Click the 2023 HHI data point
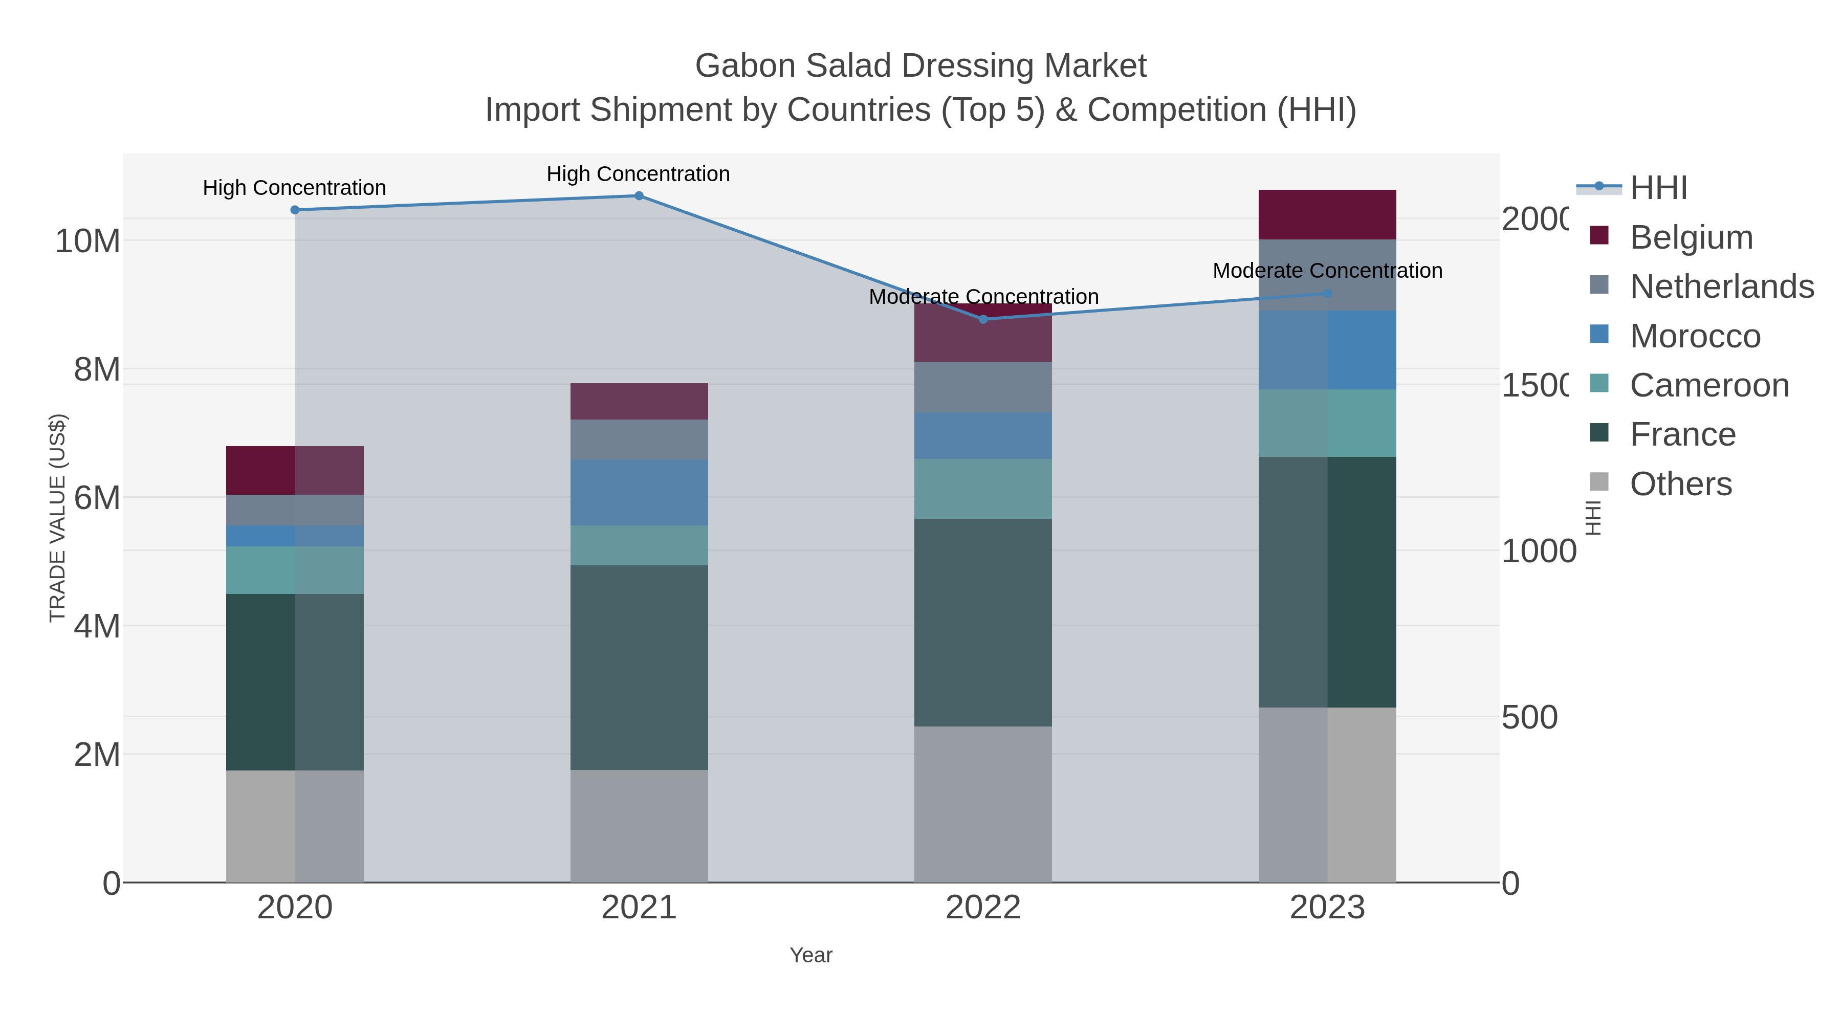This screenshot has width=1842, height=1036. point(1328,294)
